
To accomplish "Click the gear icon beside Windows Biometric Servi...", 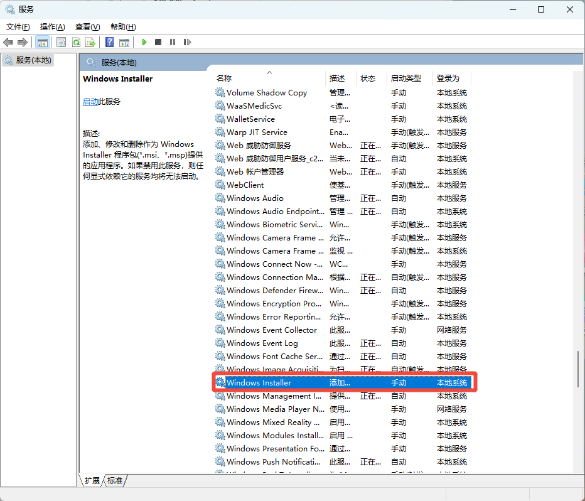I will click(220, 224).
